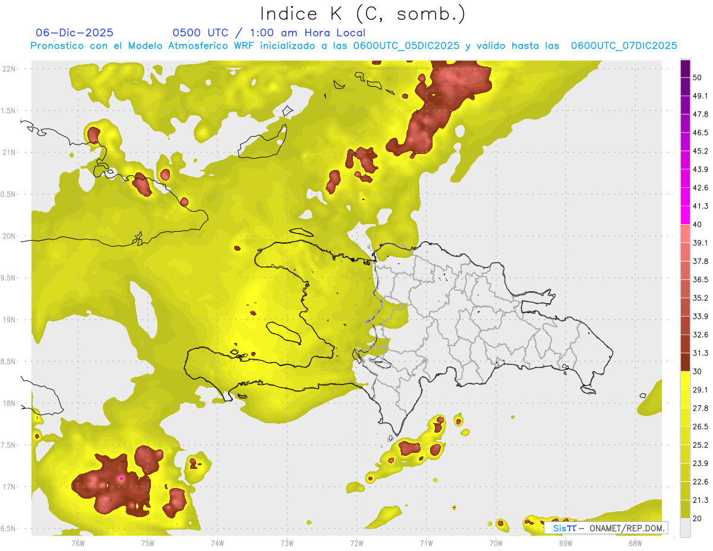
Task: Click the title 'Indice K (C, somb.)'
Action: [x=363, y=14]
